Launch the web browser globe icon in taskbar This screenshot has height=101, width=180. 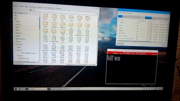[20, 89]
